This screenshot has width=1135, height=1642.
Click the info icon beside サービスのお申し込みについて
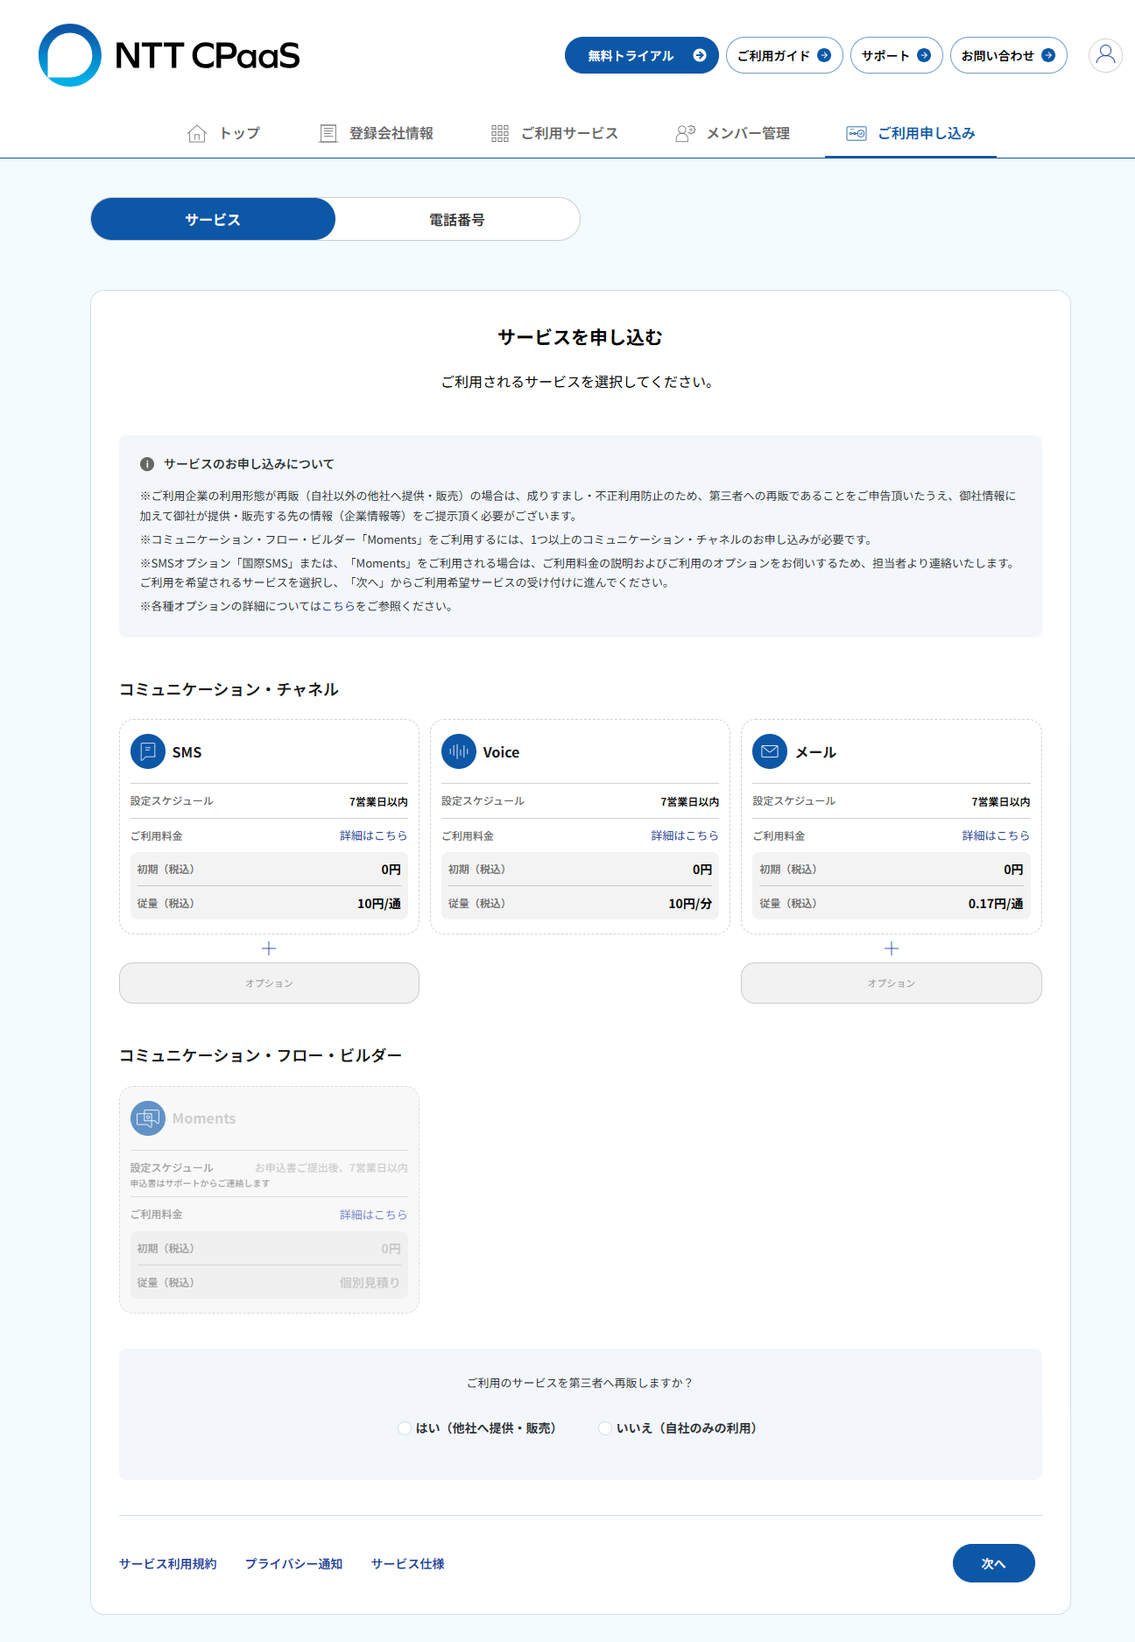147,464
